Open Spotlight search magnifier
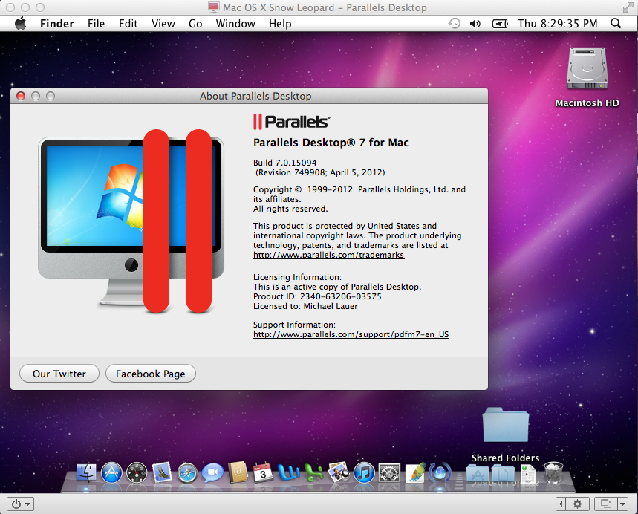638x514 pixels. point(616,23)
